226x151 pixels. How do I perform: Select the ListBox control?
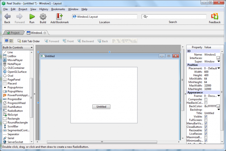12,56
